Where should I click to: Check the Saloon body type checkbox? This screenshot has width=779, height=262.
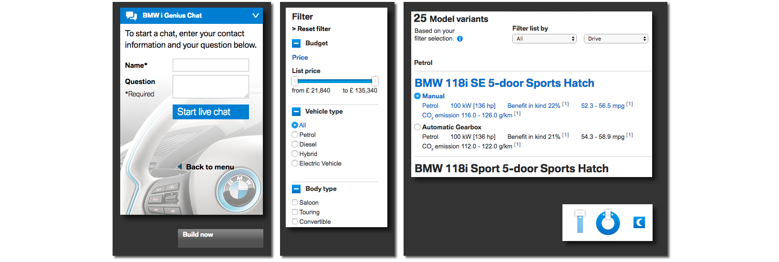point(295,202)
